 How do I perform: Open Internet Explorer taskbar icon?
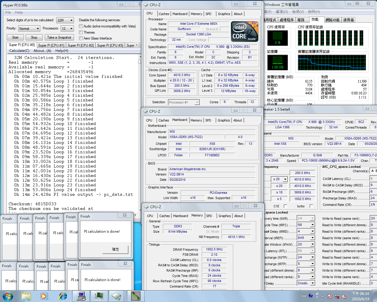pyautogui.click(x=63, y=296)
